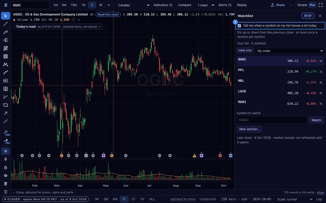The image size is (326, 203).
Task: Uncheck the big-move notification checkbox
Action: point(239,26)
